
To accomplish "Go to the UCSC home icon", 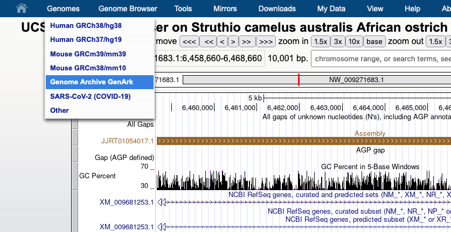I will (x=22, y=8).
